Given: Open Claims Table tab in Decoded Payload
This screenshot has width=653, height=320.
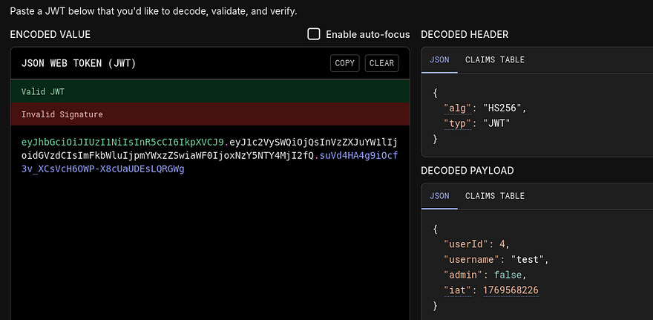Looking at the screenshot, I should (x=494, y=196).
